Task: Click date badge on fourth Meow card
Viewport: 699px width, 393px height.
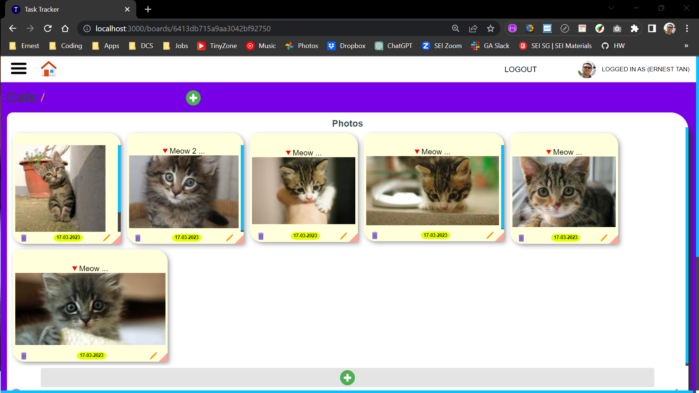Action: click(435, 235)
